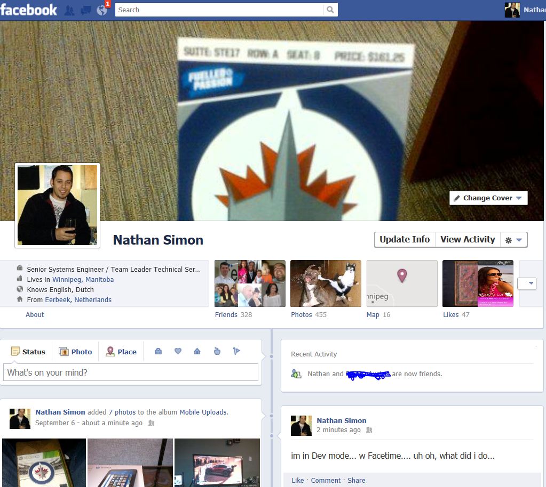This screenshot has height=487, width=546.
Task: Expand the profile sections arrow beside Likes
Action: tap(526, 283)
